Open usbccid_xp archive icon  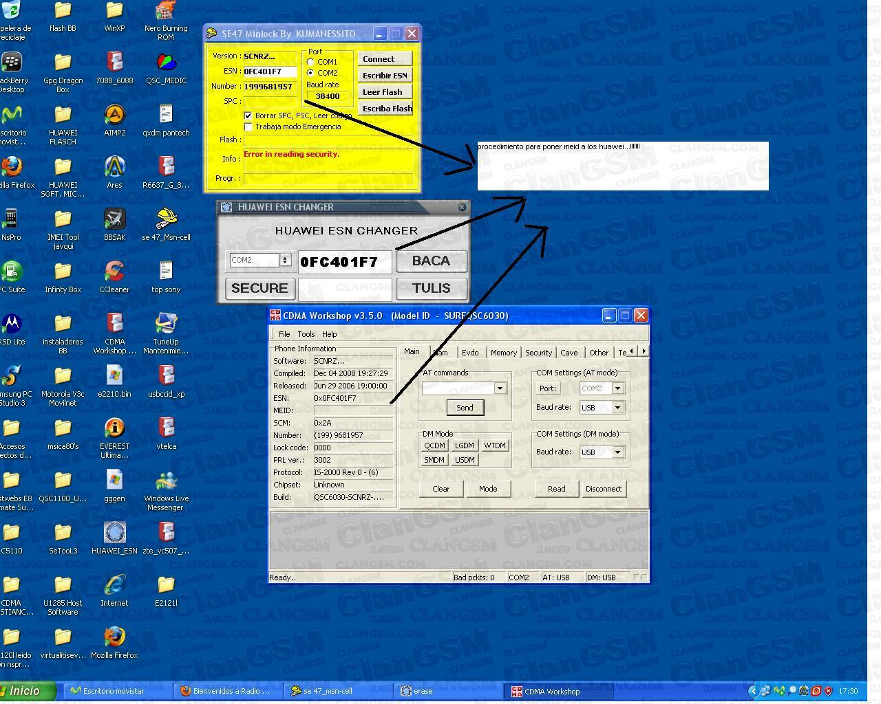coord(166,376)
